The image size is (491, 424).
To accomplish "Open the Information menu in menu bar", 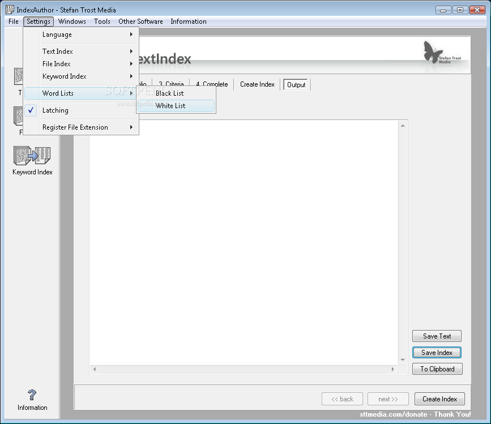I will point(189,22).
